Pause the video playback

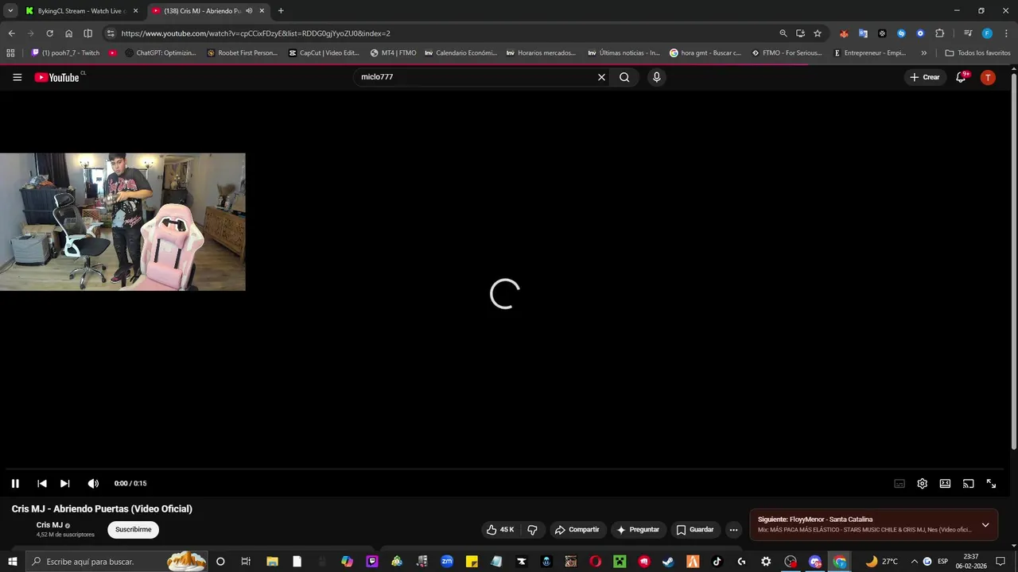(x=15, y=483)
